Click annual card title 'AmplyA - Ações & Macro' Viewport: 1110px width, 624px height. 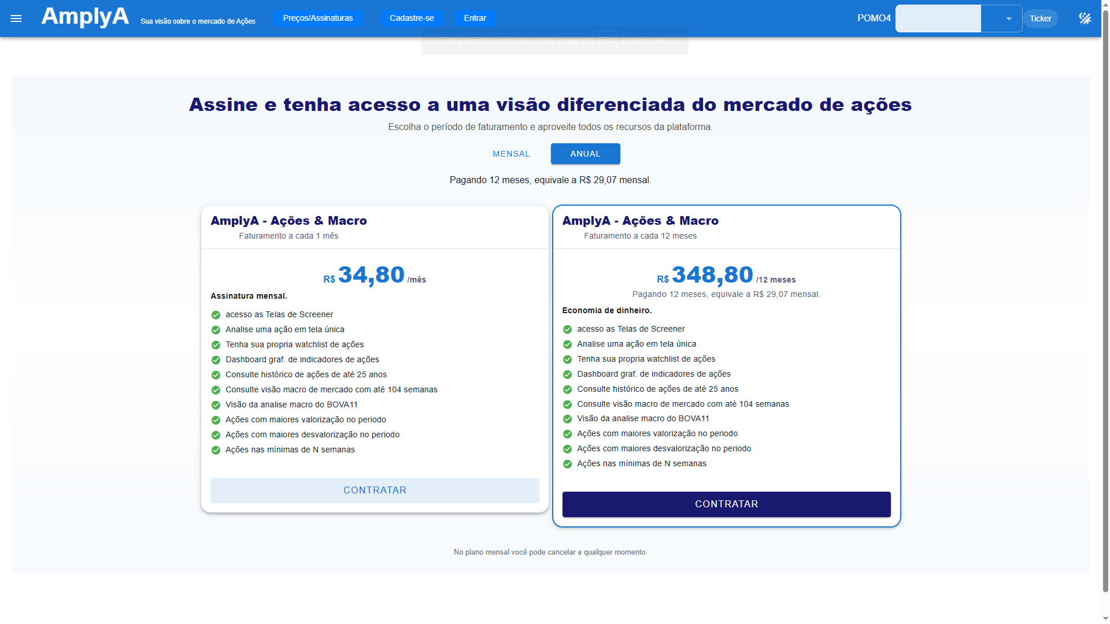click(640, 221)
